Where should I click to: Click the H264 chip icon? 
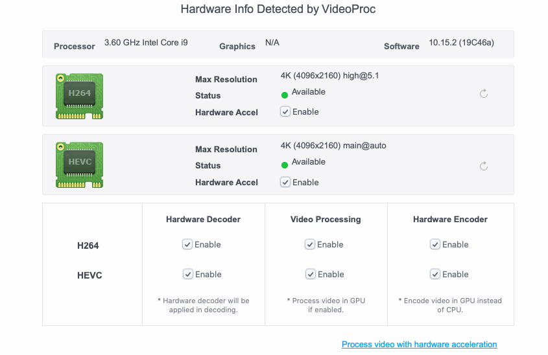pos(79,96)
